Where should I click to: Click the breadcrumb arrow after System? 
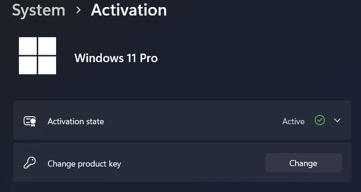(x=79, y=10)
